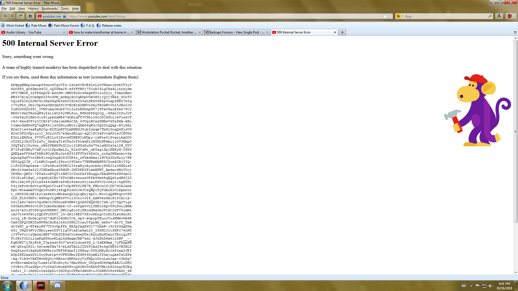This screenshot has height=291, width=518.
Task: Click the vertical page scrollbar
Action: coord(516,131)
